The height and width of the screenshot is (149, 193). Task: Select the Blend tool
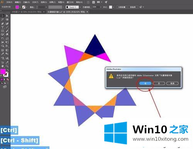[x=7, y=54]
